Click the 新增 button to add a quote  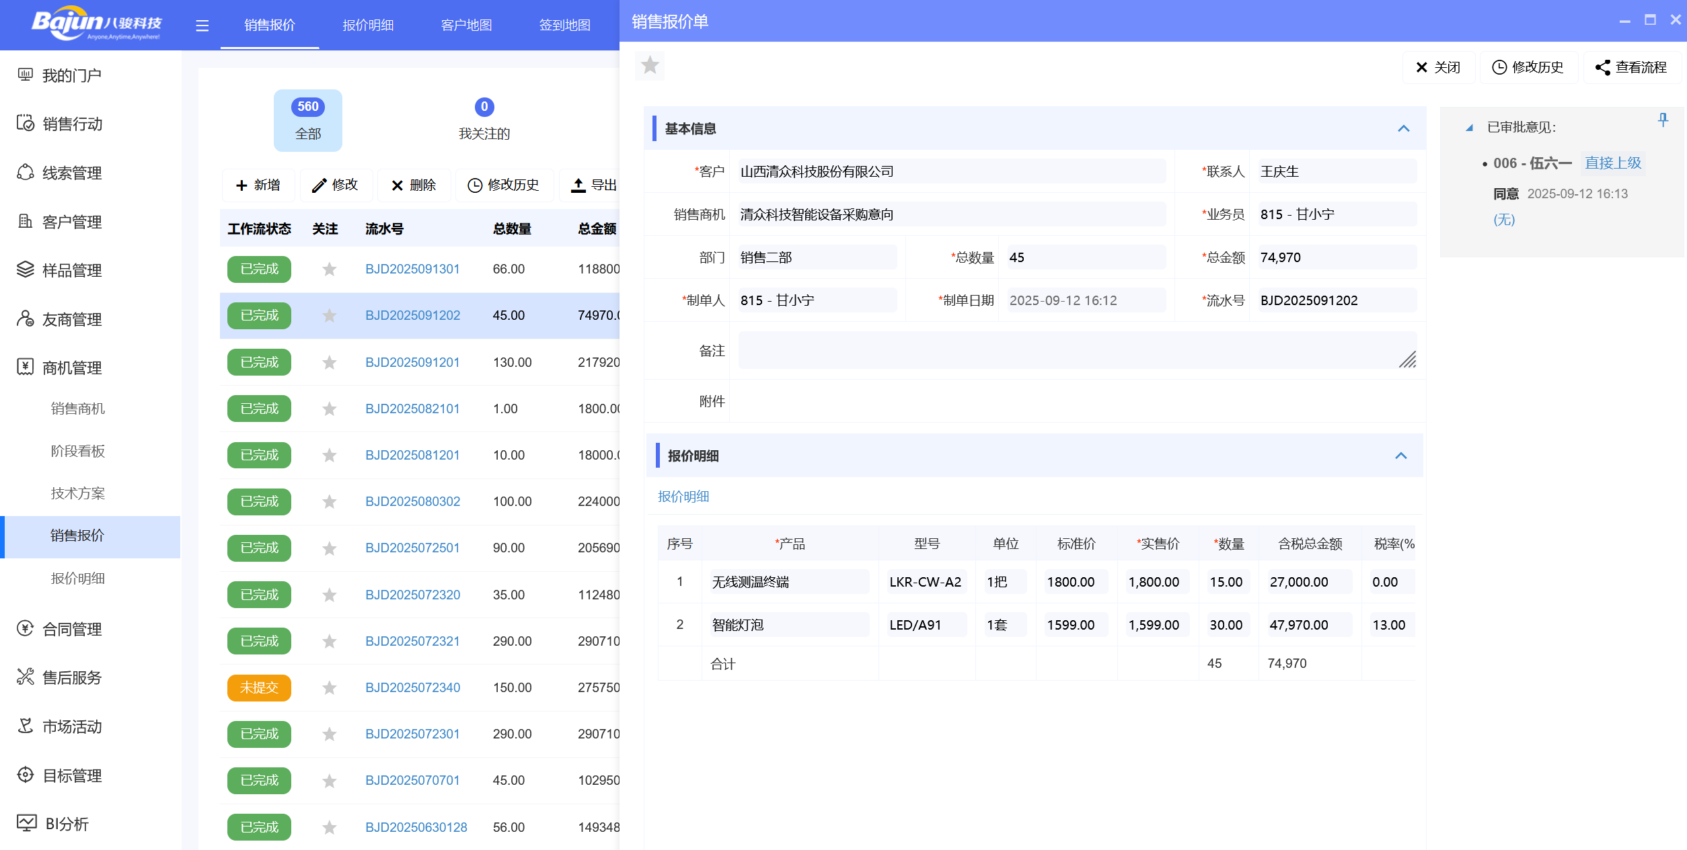point(258,185)
